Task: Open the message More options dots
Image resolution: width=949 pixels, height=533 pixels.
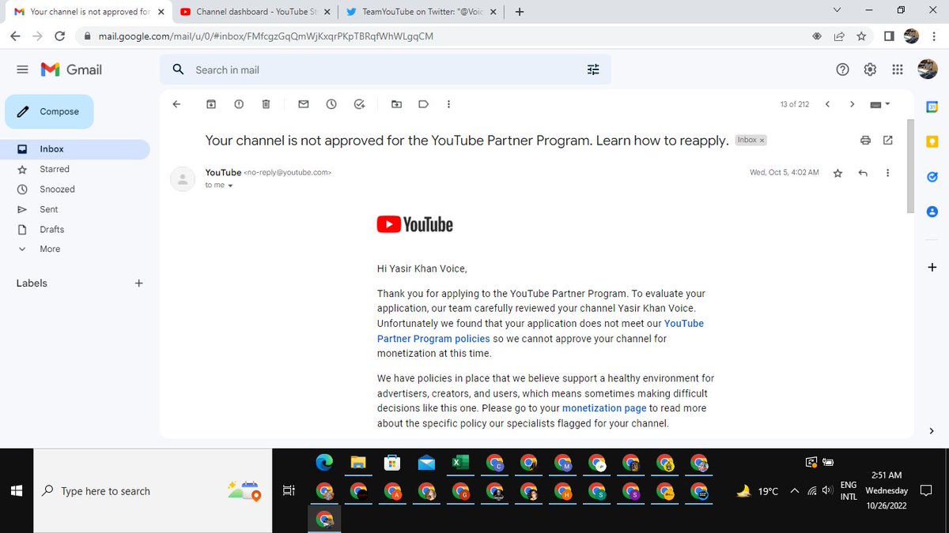Action: [x=888, y=173]
